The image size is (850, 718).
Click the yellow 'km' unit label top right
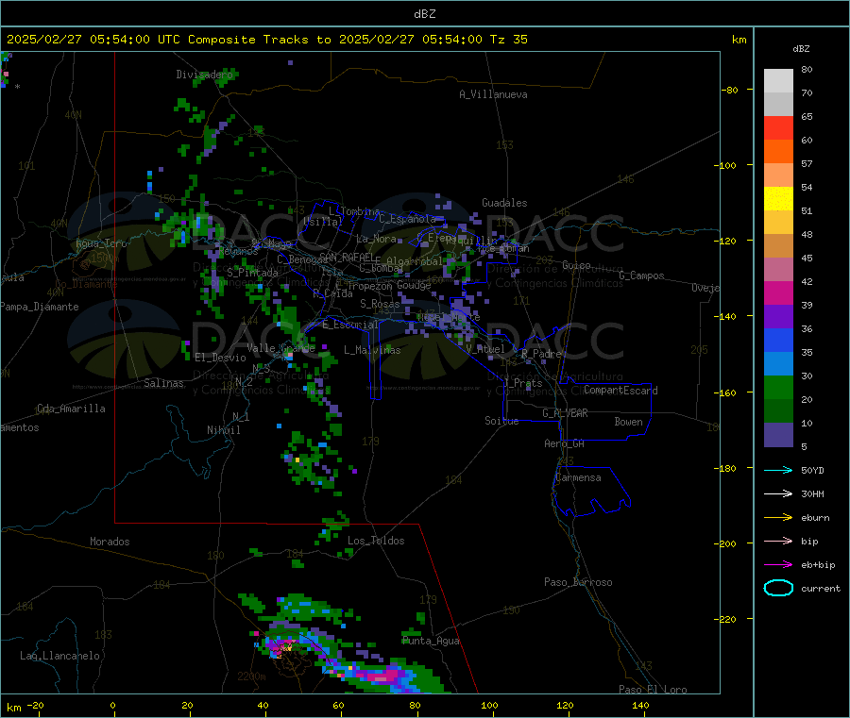click(x=739, y=40)
